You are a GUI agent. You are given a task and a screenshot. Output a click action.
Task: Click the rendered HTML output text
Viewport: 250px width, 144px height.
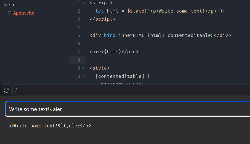pyautogui.click(x=48, y=126)
